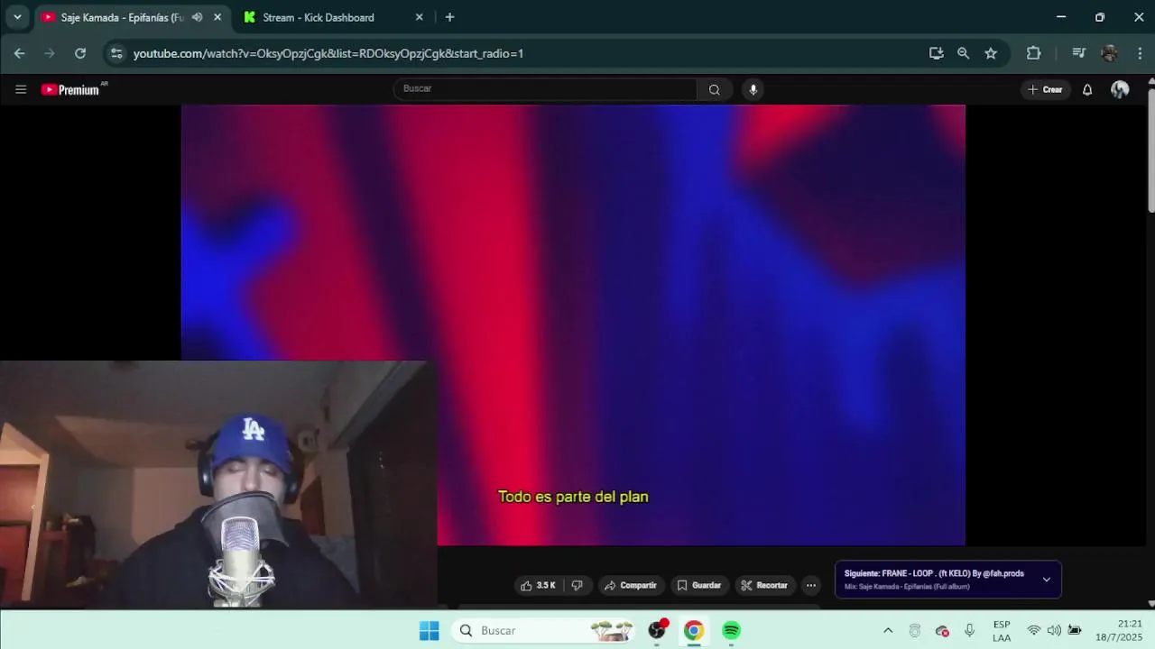Open the YouTube hamburger guide menu

21,89
